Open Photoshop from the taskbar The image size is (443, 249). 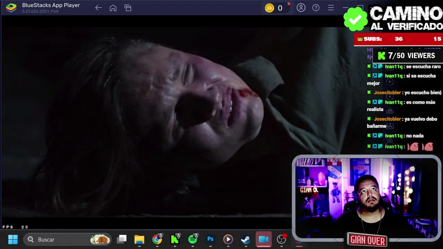210,239
